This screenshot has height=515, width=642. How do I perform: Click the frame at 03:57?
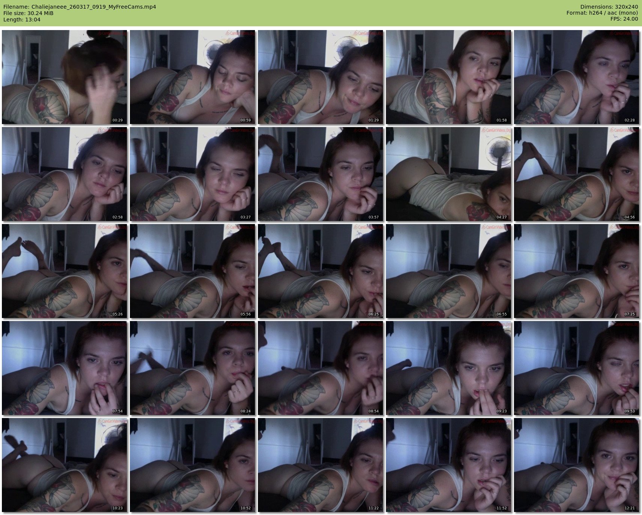point(320,174)
